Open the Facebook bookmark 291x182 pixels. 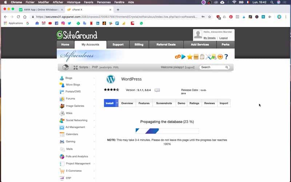tap(56, 23)
